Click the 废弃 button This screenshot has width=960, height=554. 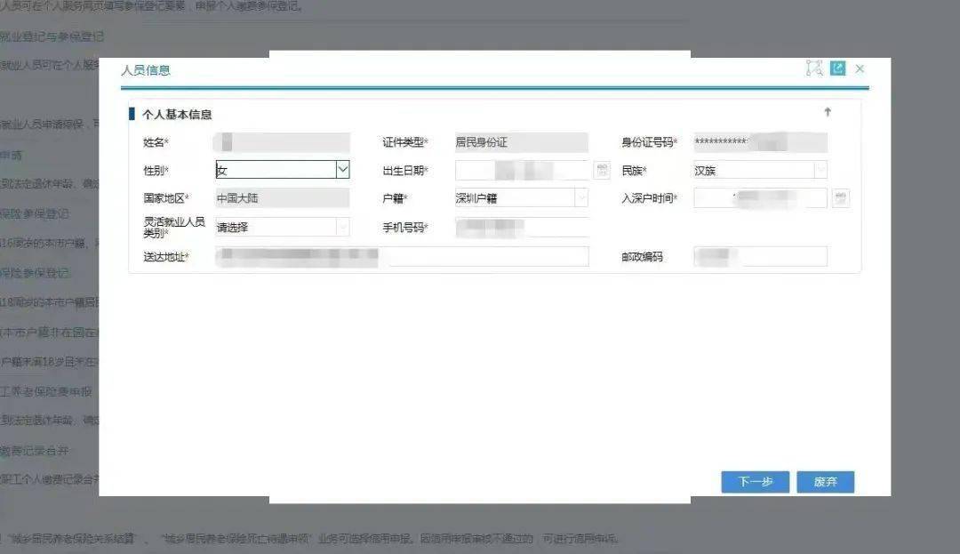pos(825,482)
